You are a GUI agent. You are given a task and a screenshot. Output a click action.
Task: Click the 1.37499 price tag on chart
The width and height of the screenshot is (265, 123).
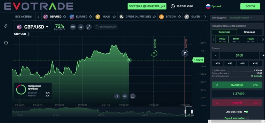(198, 60)
